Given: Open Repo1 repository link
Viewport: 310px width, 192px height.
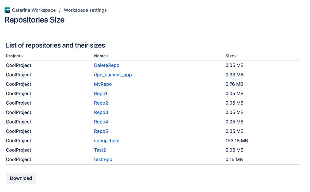Looking at the screenshot, I should pos(101,94).
